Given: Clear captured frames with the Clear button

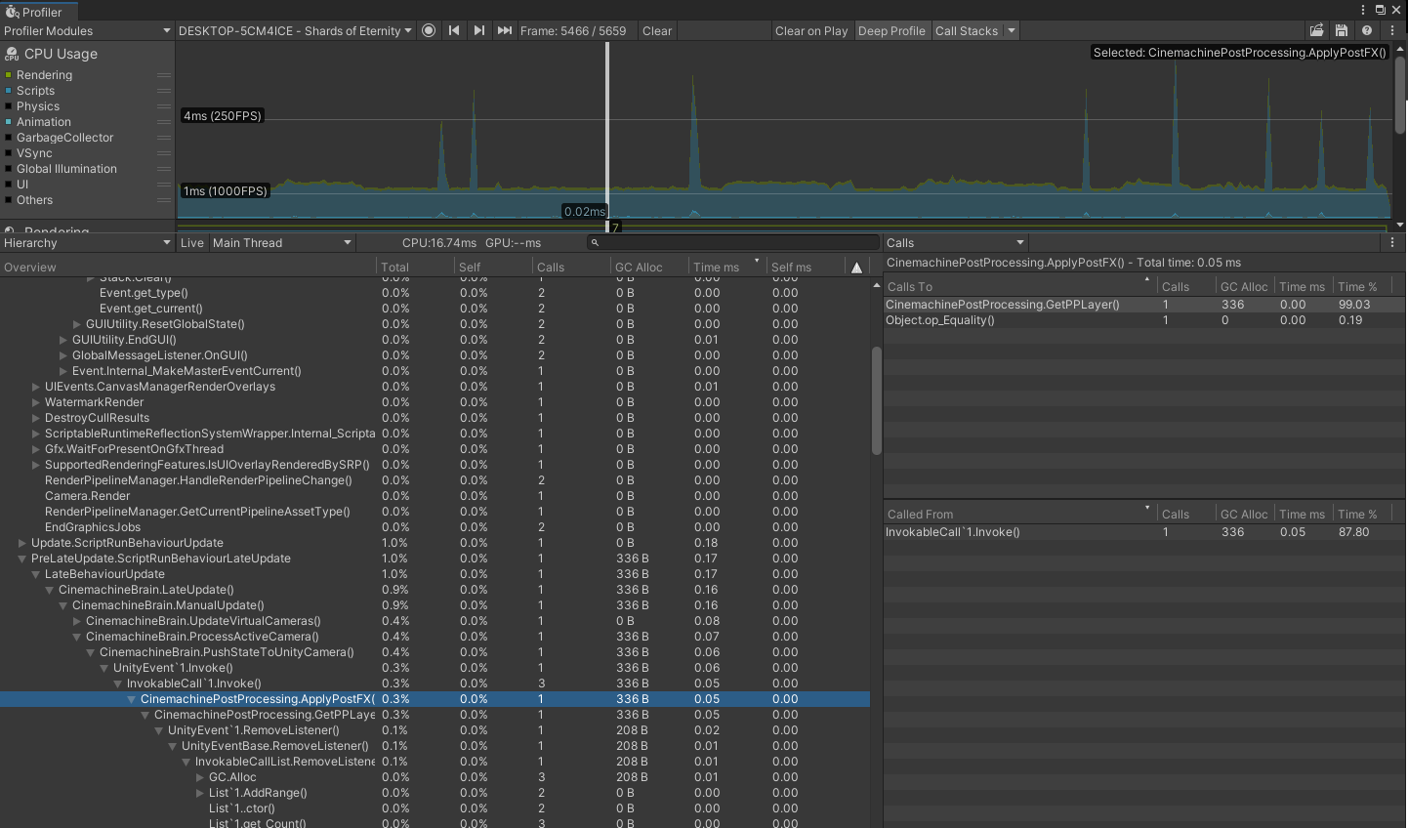Looking at the screenshot, I should coord(656,30).
